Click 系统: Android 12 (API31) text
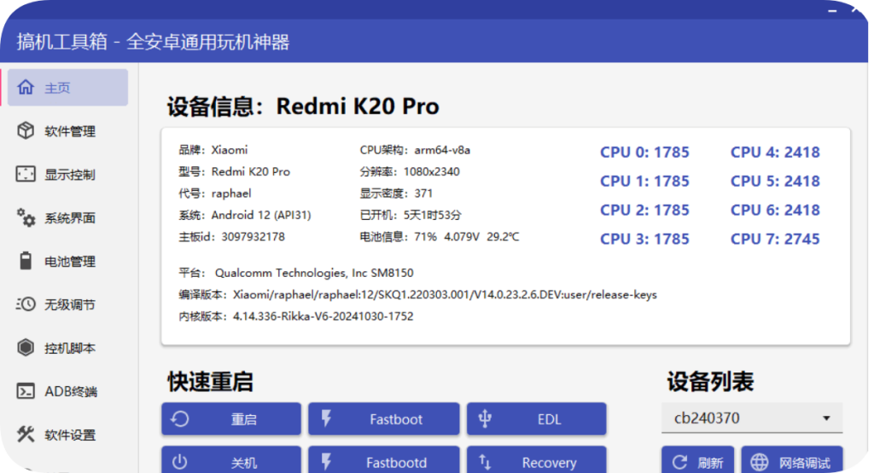 245,215
